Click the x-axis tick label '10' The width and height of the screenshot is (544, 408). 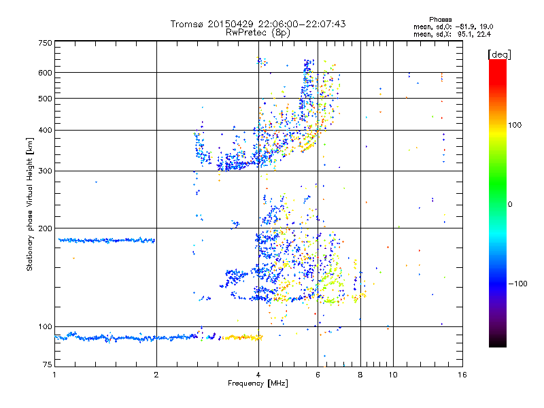[393, 375]
